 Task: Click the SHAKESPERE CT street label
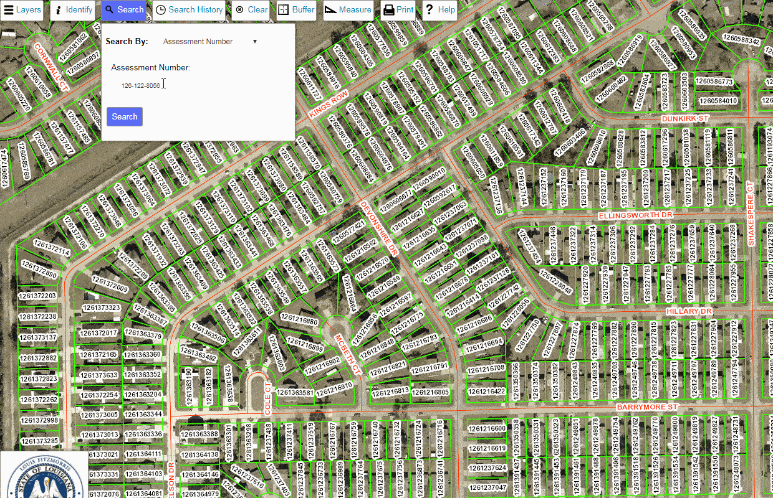751,214
